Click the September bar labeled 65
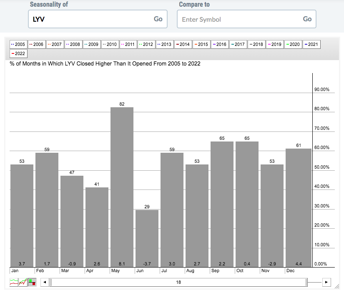The height and width of the screenshot is (293, 344). (222, 204)
